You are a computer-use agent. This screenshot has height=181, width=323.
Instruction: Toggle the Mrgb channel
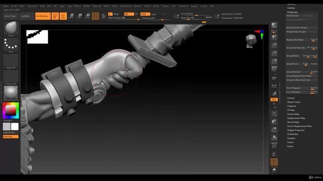click(117, 14)
